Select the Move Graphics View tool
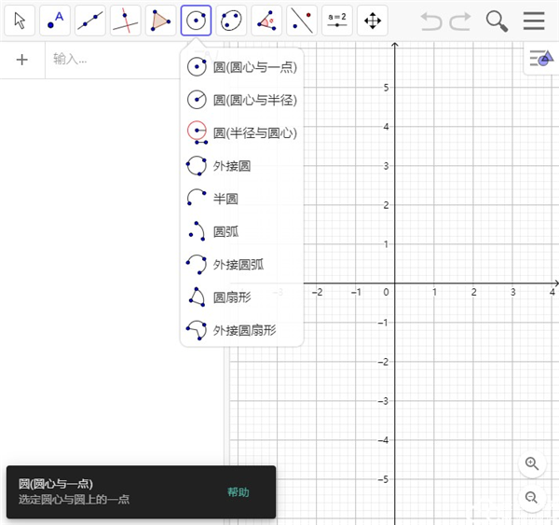 373,20
